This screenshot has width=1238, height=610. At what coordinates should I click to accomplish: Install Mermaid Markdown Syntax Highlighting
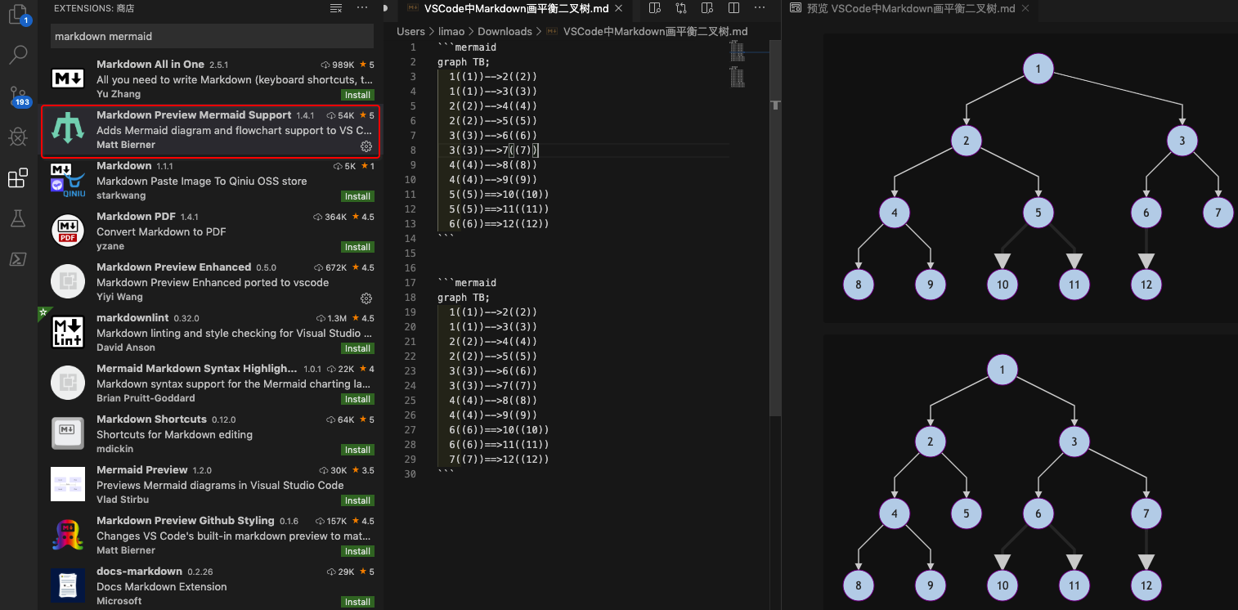(357, 399)
